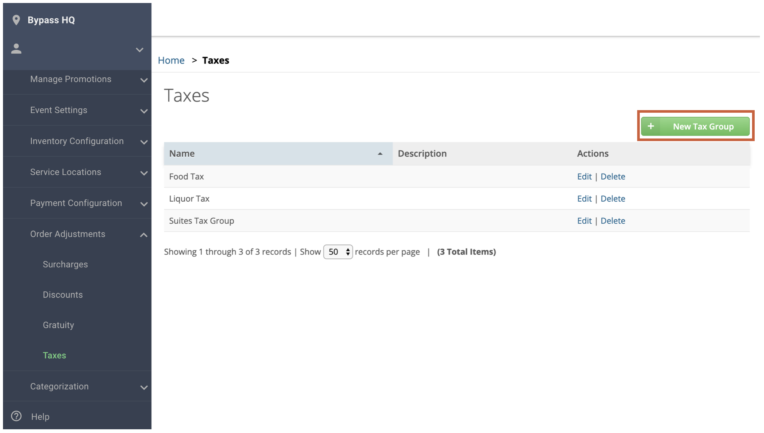Click the plus icon on New Tax Group
Image resolution: width=764 pixels, height=433 pixels.
click(x=651, y=126)
